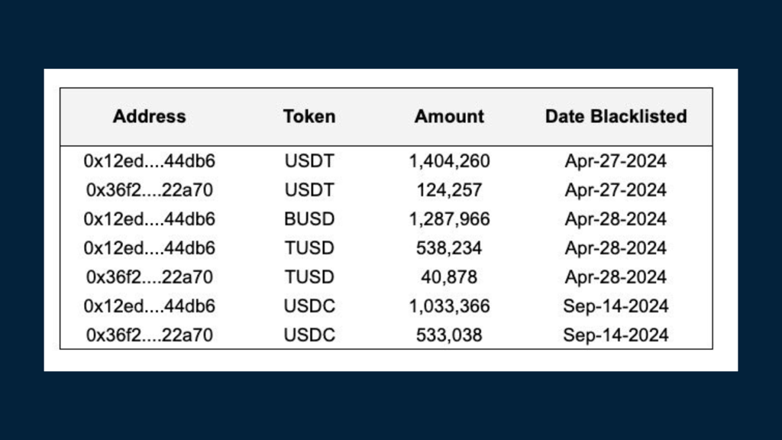Select the first Sep-14-2024 date cell

tap(616, 306)
